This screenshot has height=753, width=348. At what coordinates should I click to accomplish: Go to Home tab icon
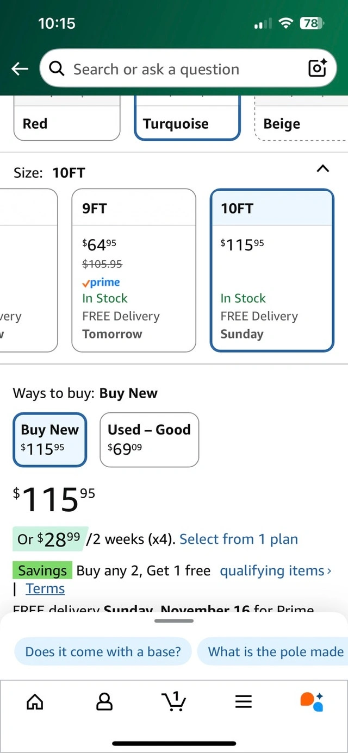click(x=35, y=702)
